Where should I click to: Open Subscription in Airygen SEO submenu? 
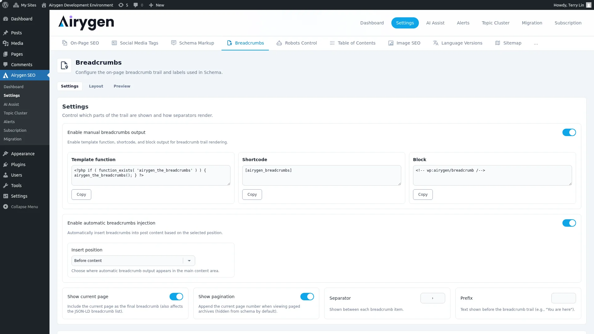(x=15, y=131)
